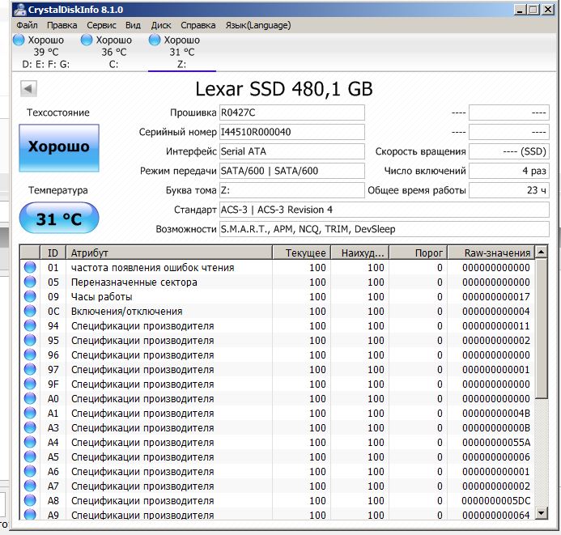
Task: Open the Файл menu
Action: pyautogui.click(x=27, y=25)
